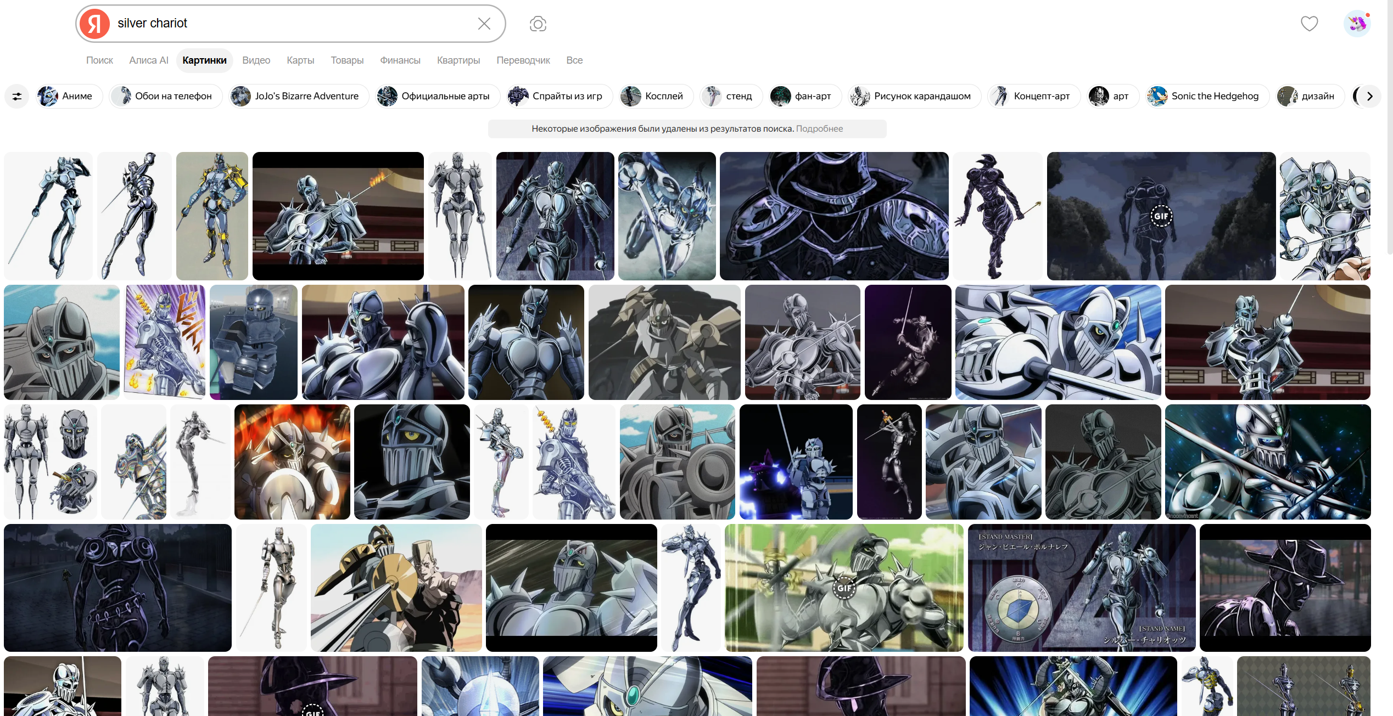Switch to the Видео tab

point(256,60)
